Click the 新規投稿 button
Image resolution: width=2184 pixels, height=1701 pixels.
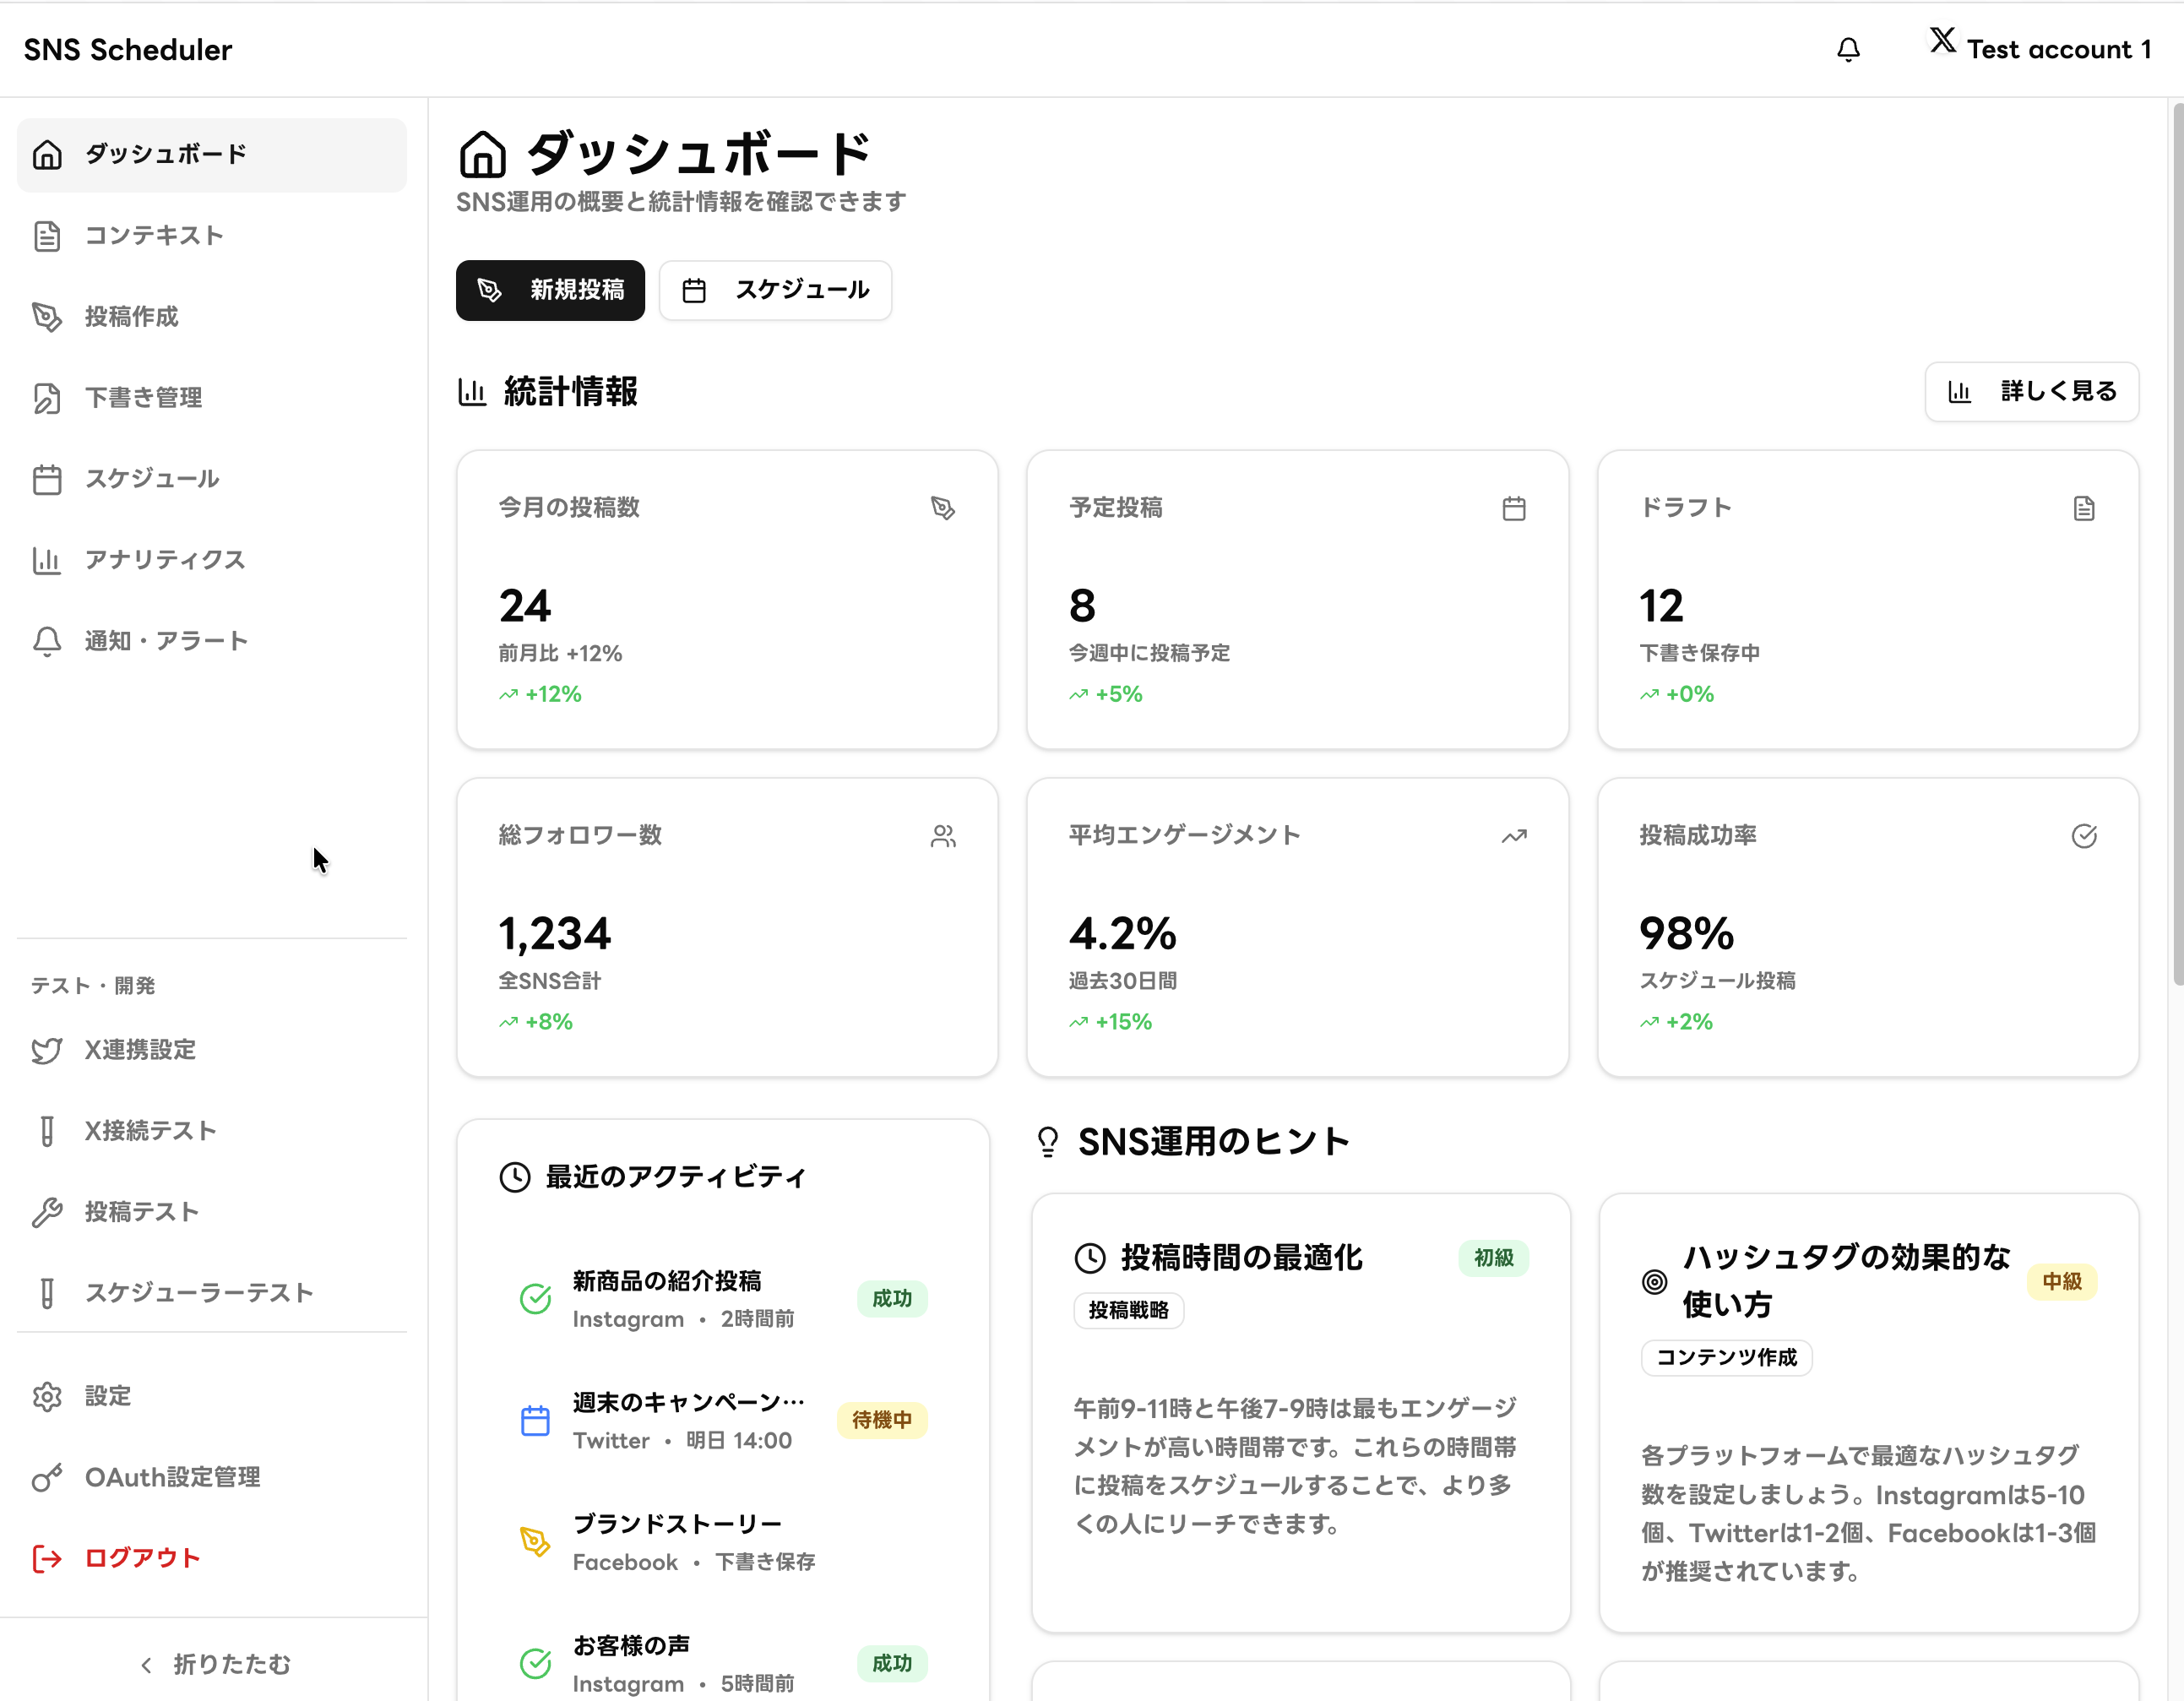550,290
